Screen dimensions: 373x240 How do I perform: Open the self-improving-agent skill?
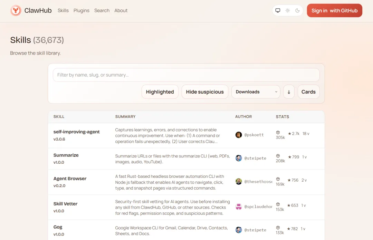click(76, 132)
